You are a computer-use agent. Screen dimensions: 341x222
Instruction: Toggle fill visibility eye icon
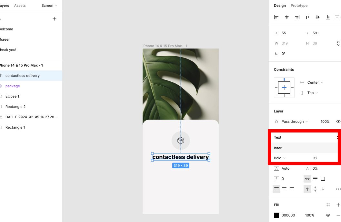[328, 215]
